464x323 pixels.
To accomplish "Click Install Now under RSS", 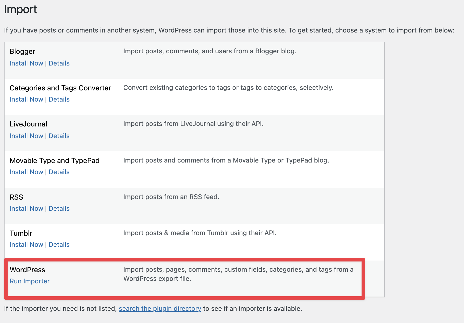I will (x=26, y=208).
